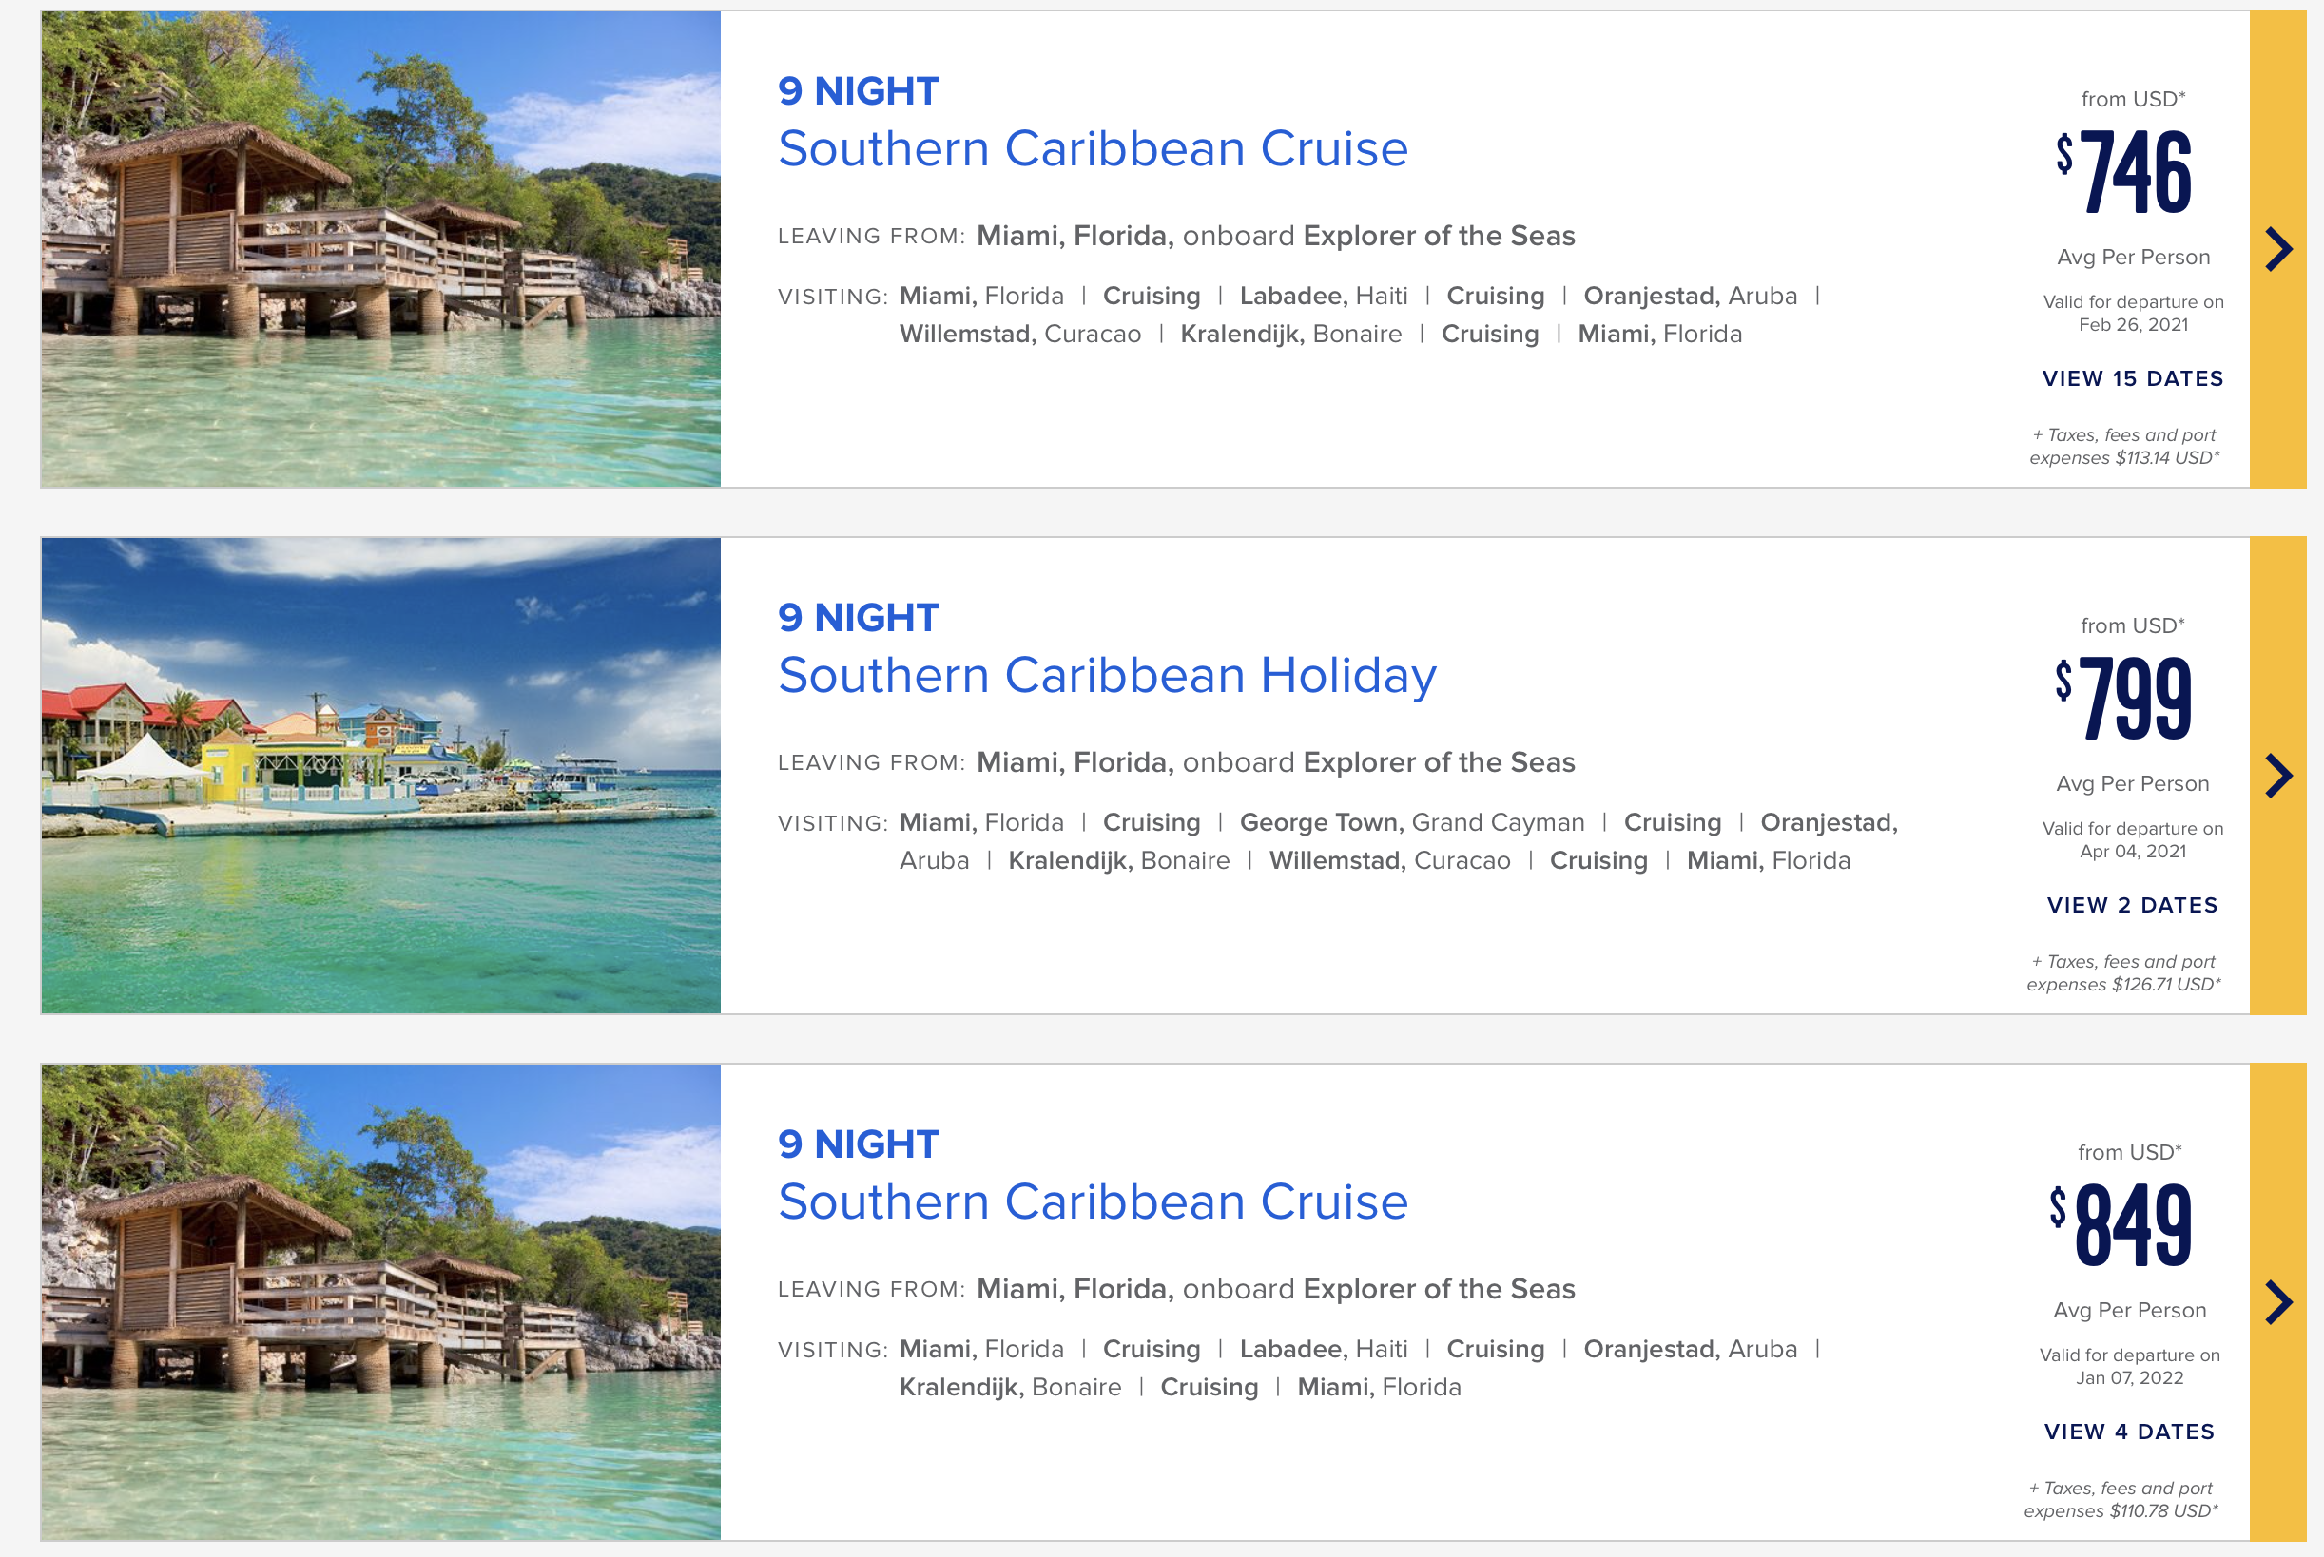Click the Labadee hut photo on the first card
This screenshot has height=1557, width=2324.
pyautogui.click(x=381, y=249)
